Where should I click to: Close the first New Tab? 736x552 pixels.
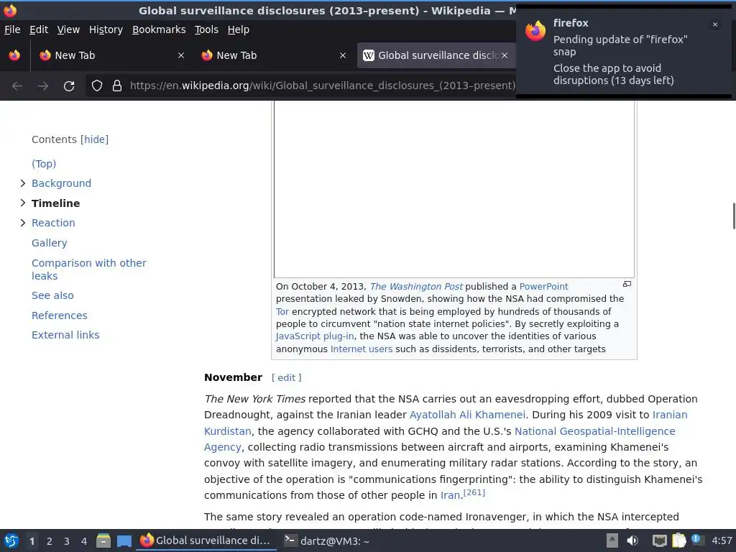tap(181, 55)
